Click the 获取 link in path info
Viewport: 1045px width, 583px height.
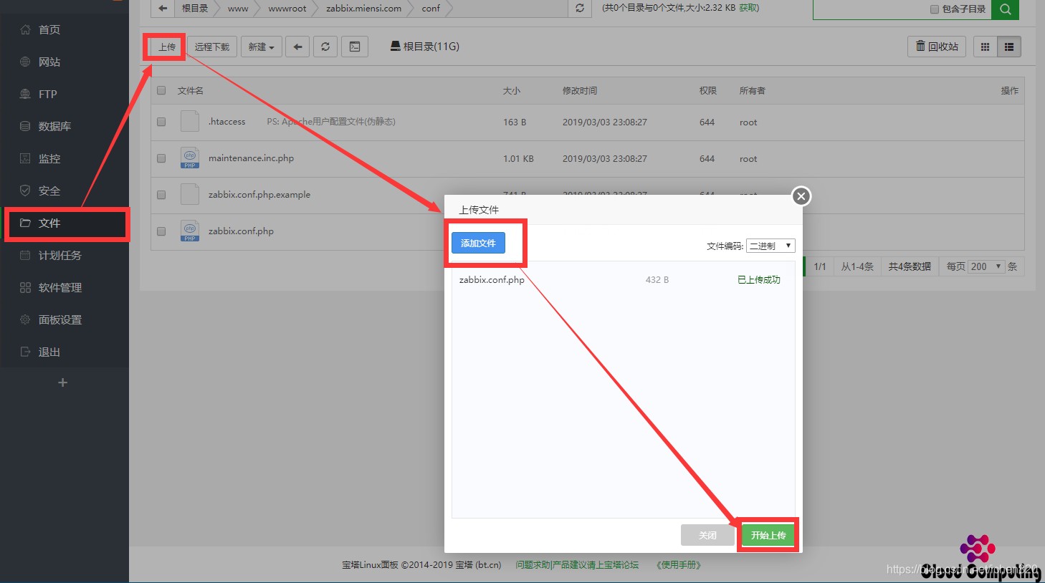(749, 8)
